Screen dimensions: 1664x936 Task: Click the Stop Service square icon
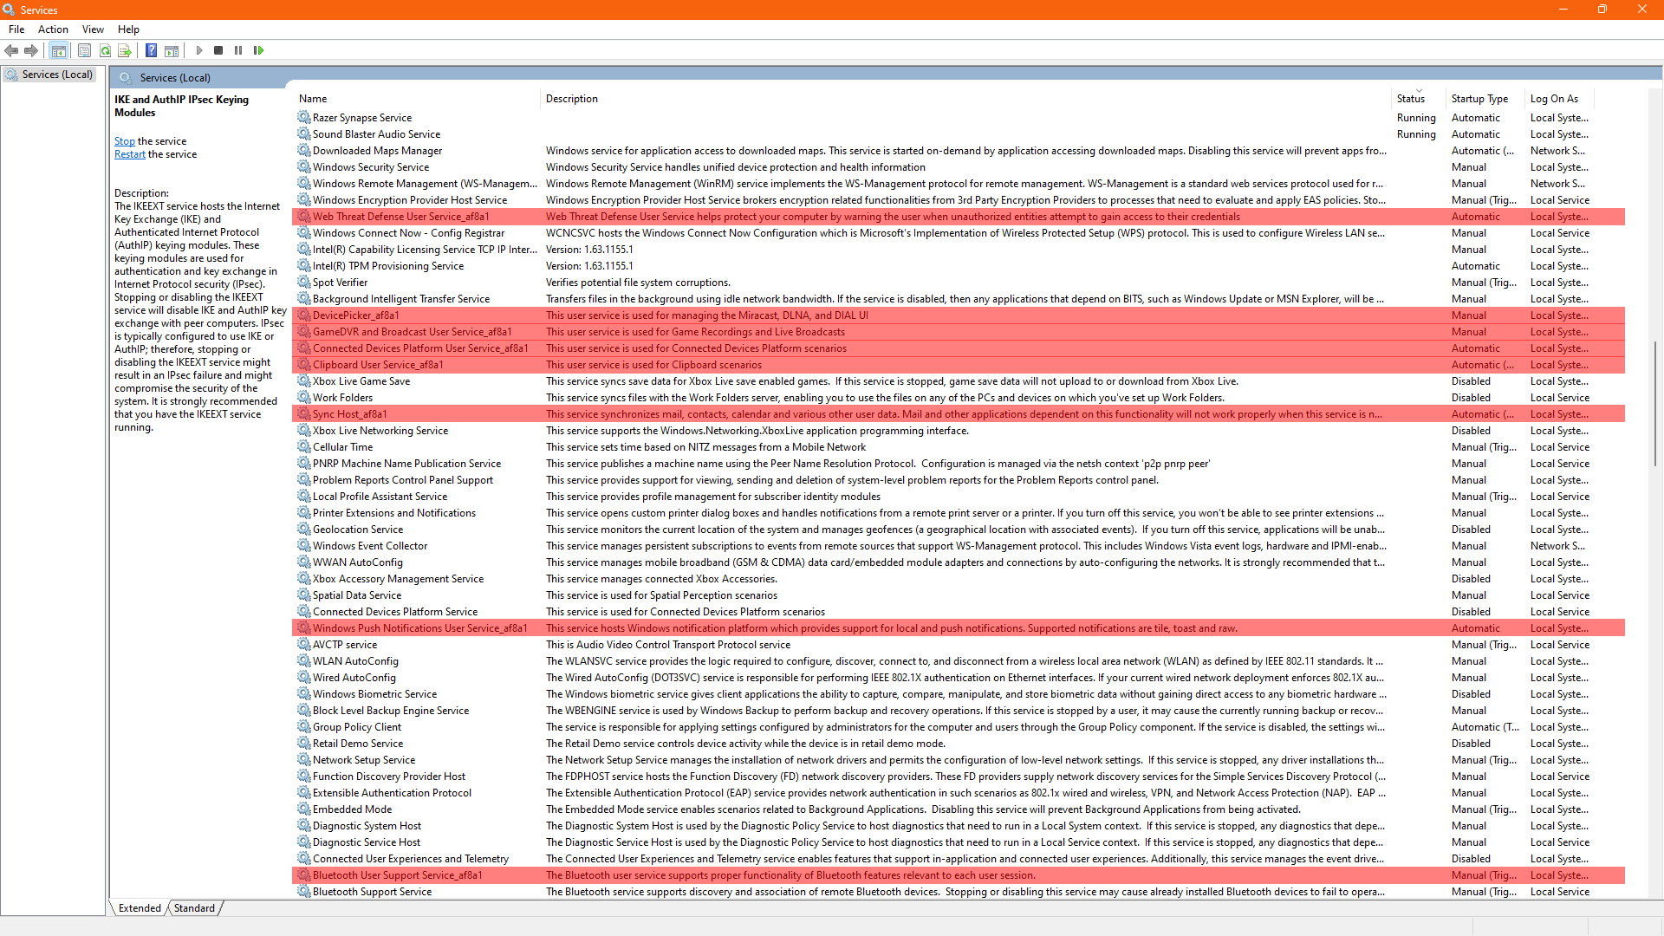click(x=218, y=50)
